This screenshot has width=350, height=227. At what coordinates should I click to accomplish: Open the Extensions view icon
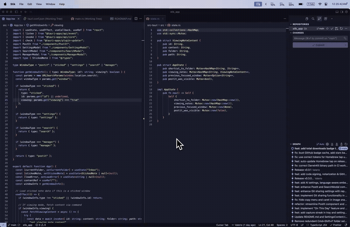click(325, 19)
